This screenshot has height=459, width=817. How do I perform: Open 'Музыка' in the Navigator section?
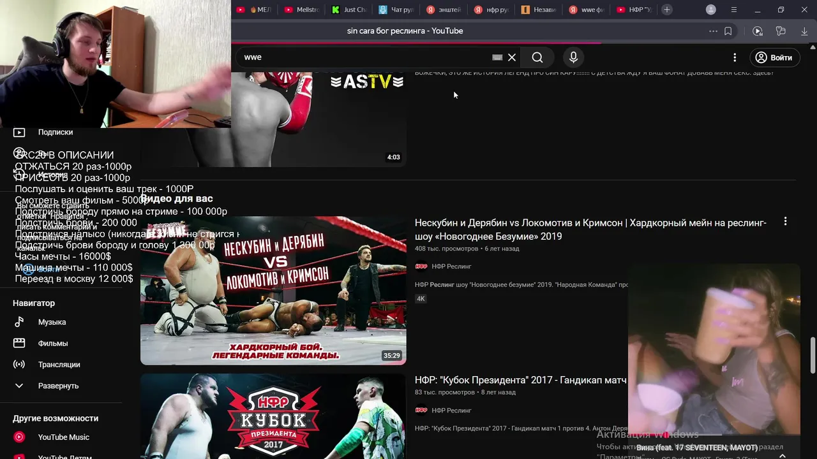pos(52,322)
